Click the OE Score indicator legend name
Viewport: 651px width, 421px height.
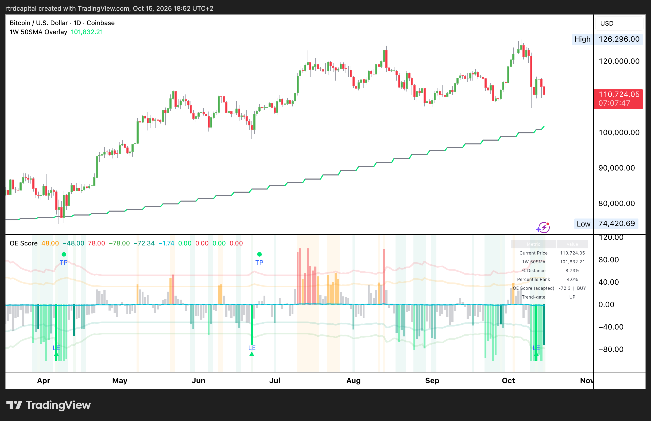24,243
